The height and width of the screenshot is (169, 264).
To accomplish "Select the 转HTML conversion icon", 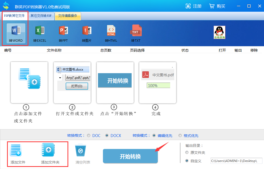I will [x=111, y=33].
